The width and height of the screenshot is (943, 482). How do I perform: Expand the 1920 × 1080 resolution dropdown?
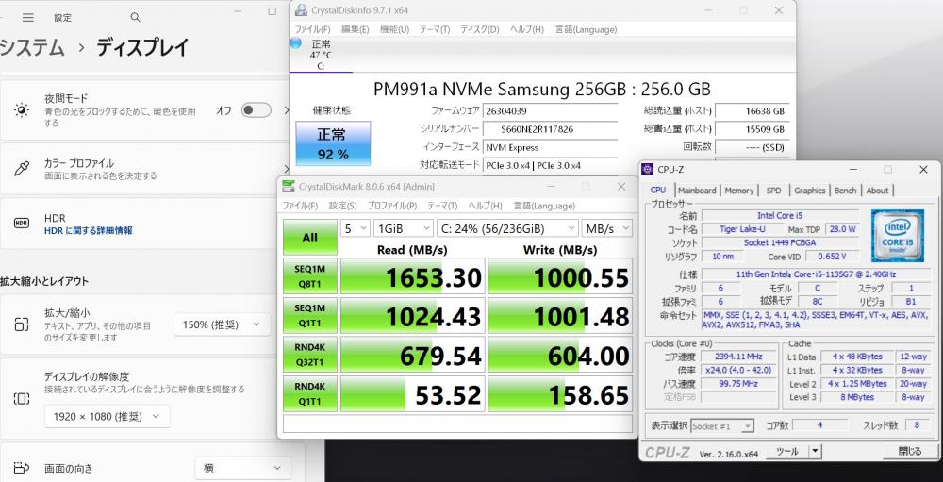[x=107, y=416]
